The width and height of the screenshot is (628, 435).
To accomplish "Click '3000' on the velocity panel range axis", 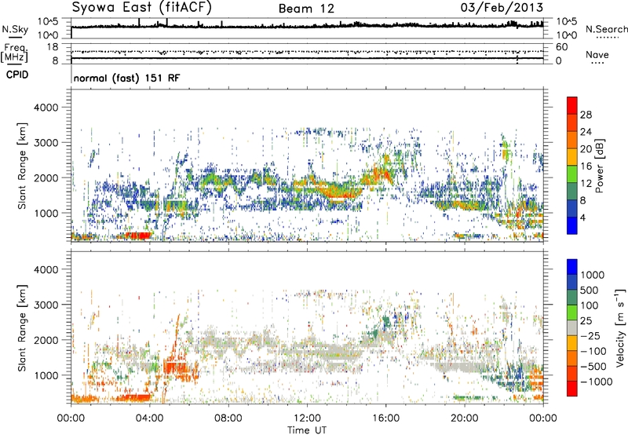I will click(46, 305).
